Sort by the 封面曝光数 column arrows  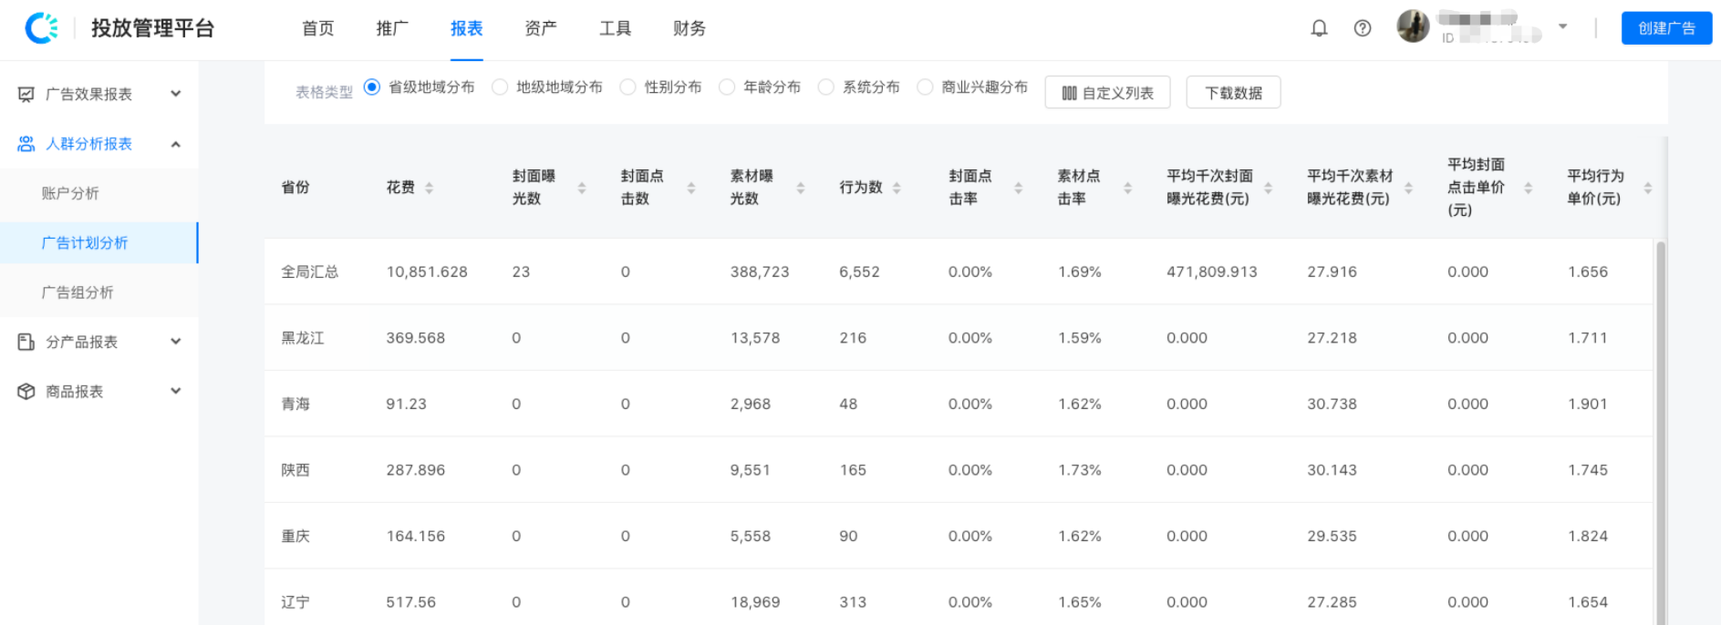(582, 188)
